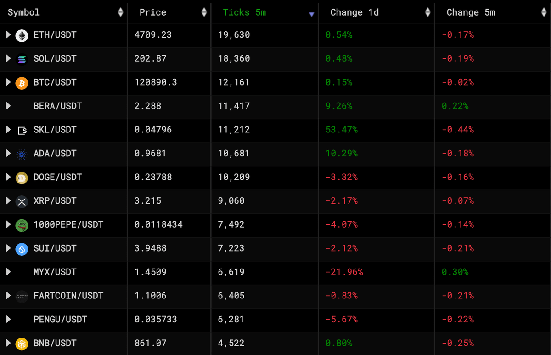Click the Bitcoin coin icon
The width and height of the screenshot is (551, 355).
(22, 83)
